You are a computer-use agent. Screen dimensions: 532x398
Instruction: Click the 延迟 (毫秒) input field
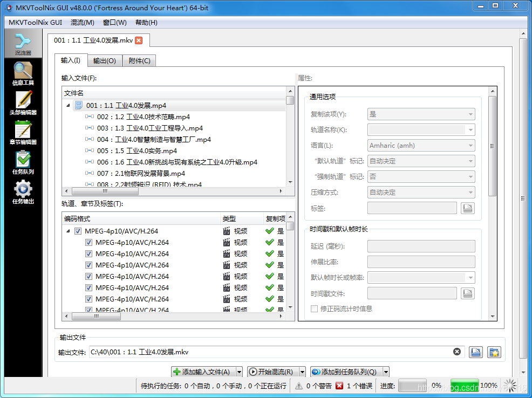(421, 246)
